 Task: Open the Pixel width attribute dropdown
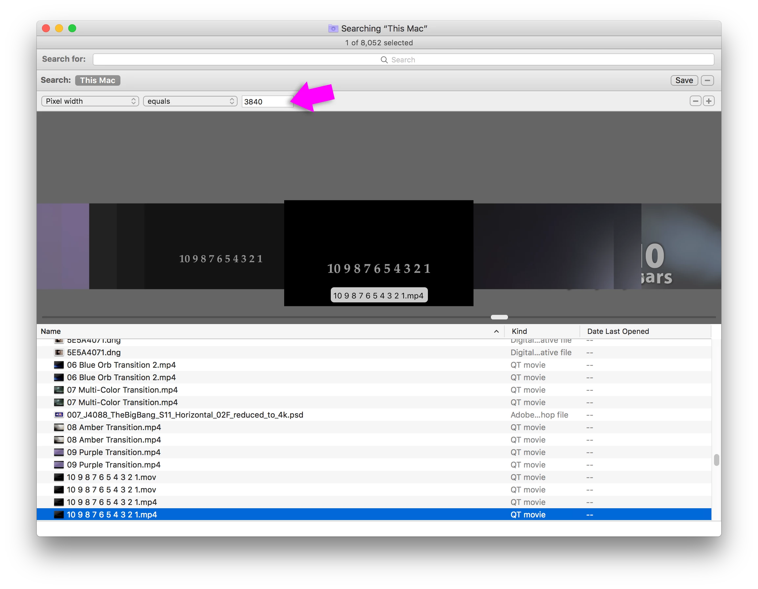point(90,101)
